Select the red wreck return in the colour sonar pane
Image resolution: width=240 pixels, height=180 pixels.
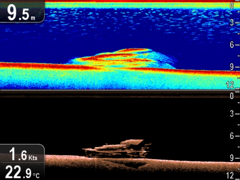(x=121, y=58)
